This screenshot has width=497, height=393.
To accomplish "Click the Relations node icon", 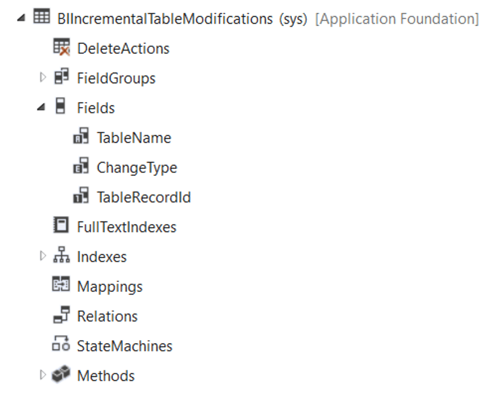I will click(x=61, y=316).
